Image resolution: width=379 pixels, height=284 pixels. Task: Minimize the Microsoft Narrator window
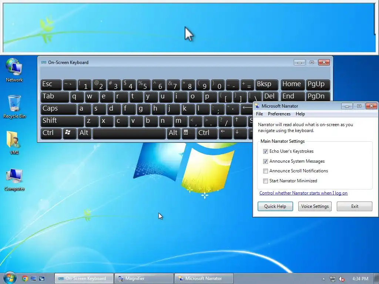pyautogui.click(x=347, y=106)
